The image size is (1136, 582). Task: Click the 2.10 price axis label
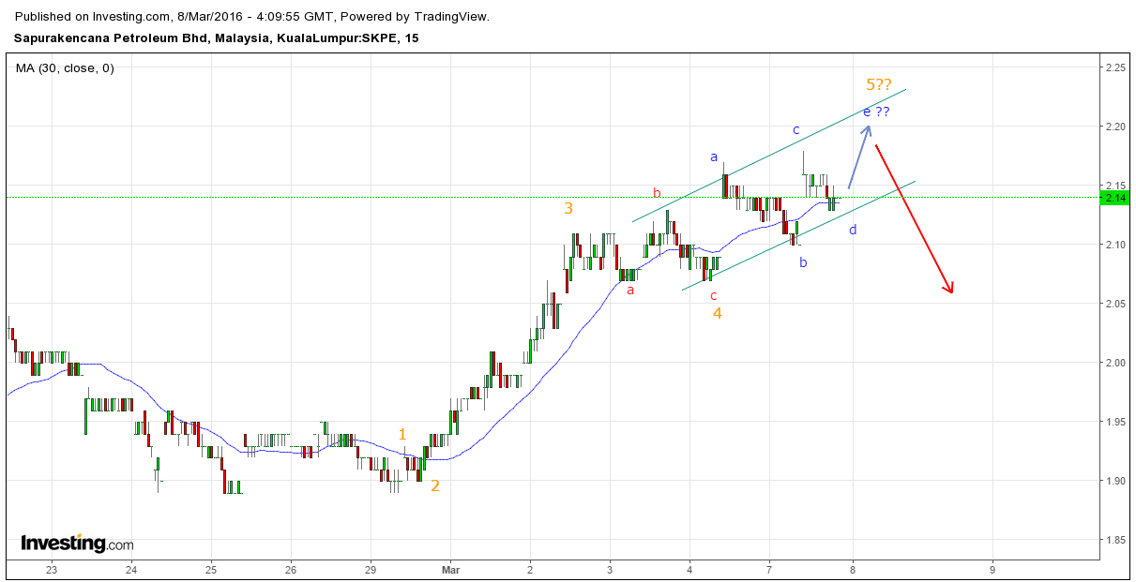pos(1115,245)
